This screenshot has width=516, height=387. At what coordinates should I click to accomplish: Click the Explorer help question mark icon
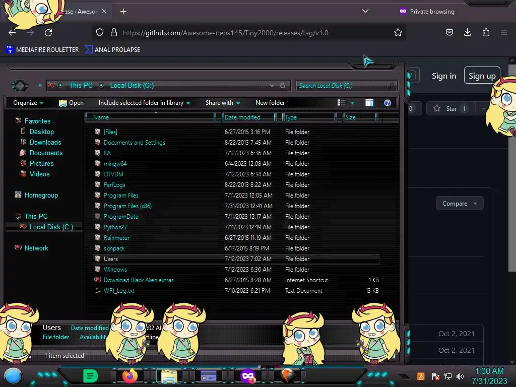[388, 103]
